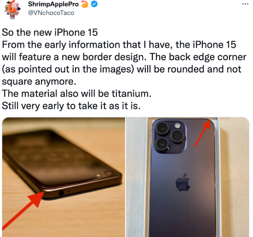Open the right purple iPhone photo

point(188,177)
